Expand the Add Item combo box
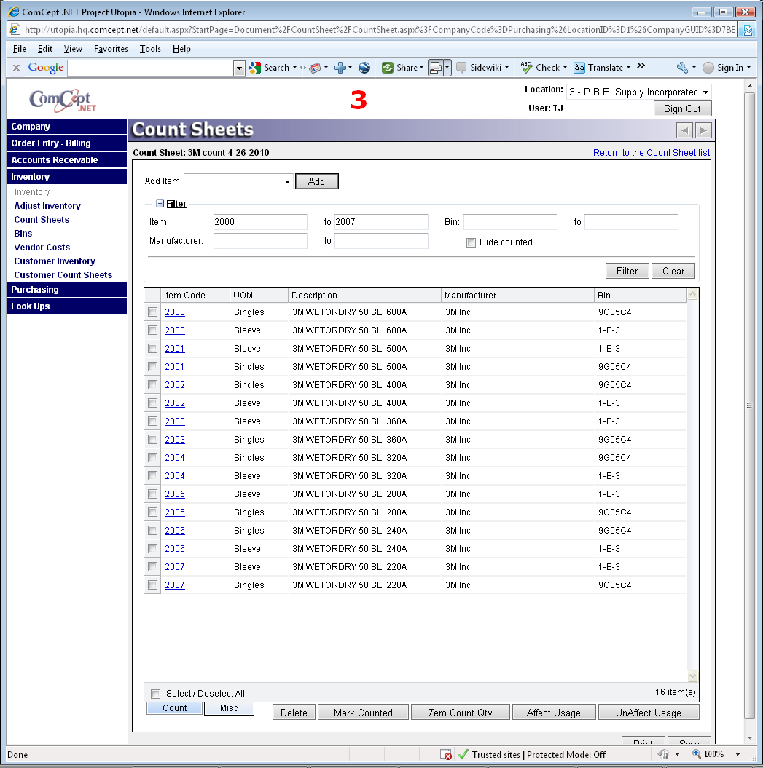This screenshot has width=763, height=768. (287, 182)
